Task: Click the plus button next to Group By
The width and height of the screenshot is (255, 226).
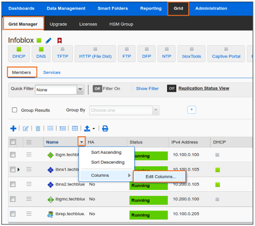Action: 191,110
